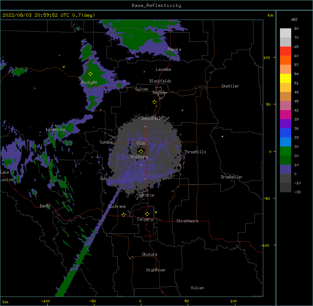
Task: Click the yellow diamond marker below Cochrane
Action: (x=123, y=214)
